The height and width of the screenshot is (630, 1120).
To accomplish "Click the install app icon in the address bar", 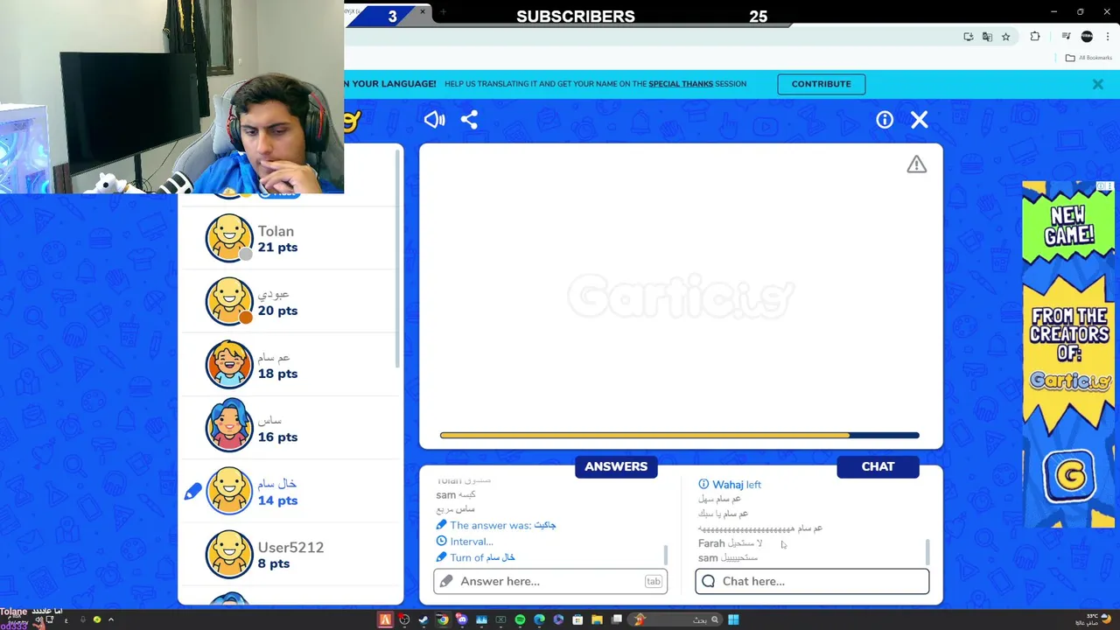I will point(968,37).
